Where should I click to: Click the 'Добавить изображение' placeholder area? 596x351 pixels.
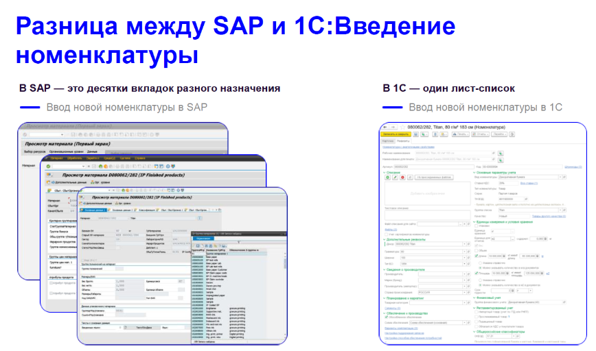pos(427,193)
